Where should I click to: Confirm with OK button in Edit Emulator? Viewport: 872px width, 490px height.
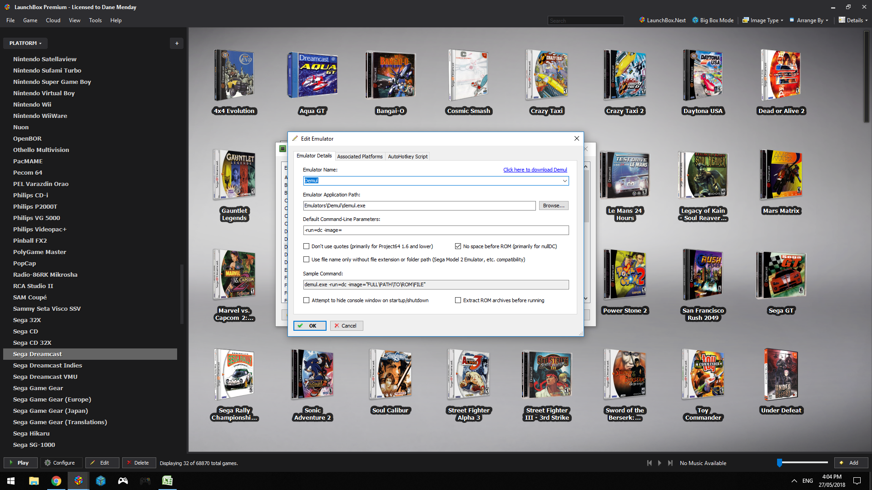pos(310,326)
